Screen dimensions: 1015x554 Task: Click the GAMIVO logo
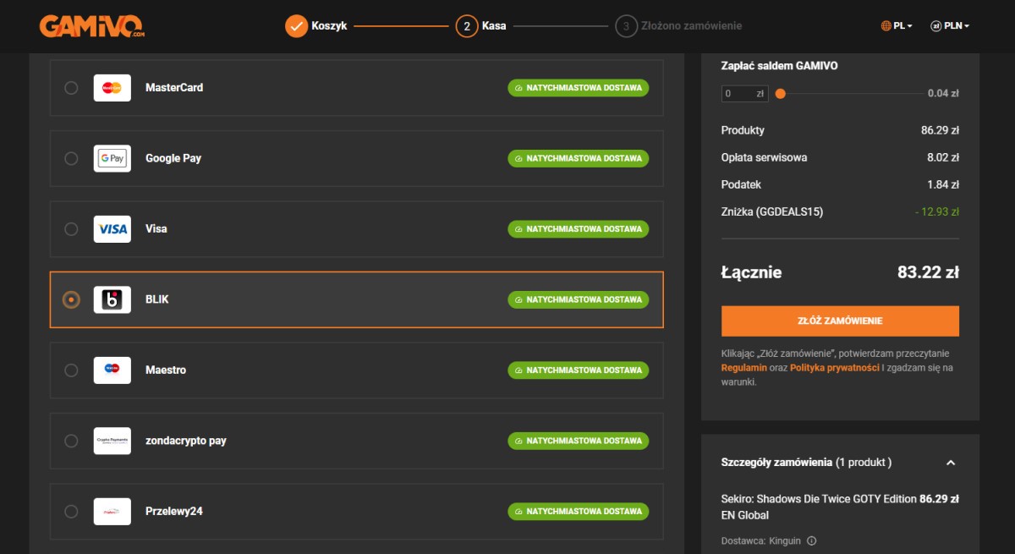point(92,26)
